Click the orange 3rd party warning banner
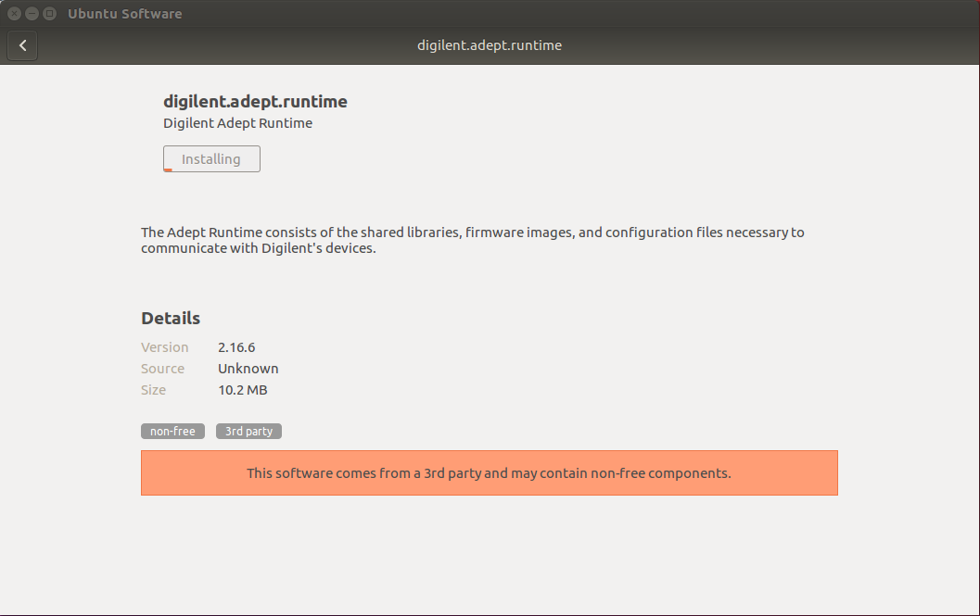This screenshot has width=980, height=616. point(490,473)
